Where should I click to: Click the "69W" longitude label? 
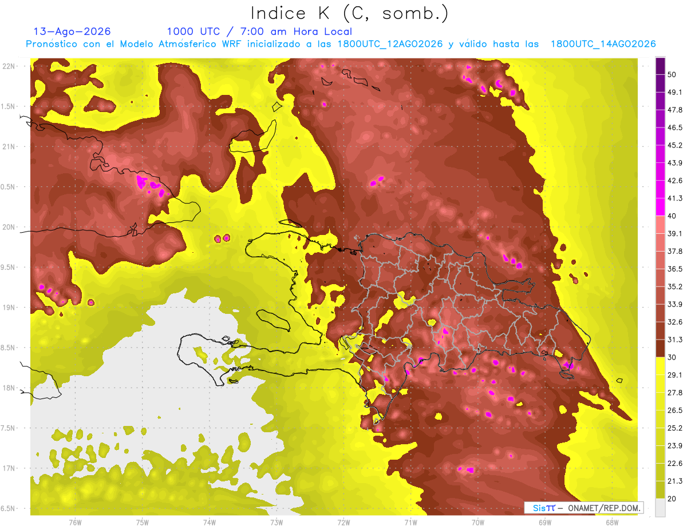pos(545,522)
